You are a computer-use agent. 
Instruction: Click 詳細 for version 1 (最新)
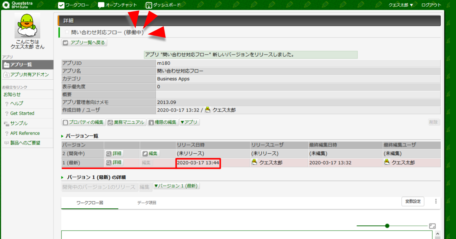coord(114,162)
